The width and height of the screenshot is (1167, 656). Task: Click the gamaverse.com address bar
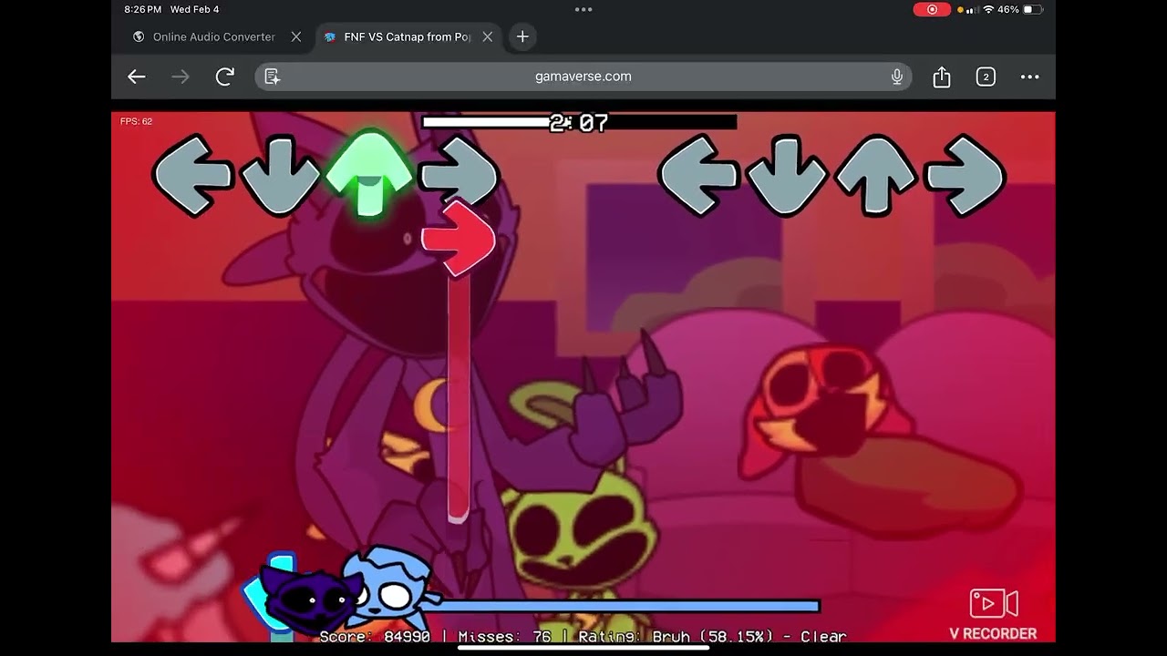pos(583,77)
